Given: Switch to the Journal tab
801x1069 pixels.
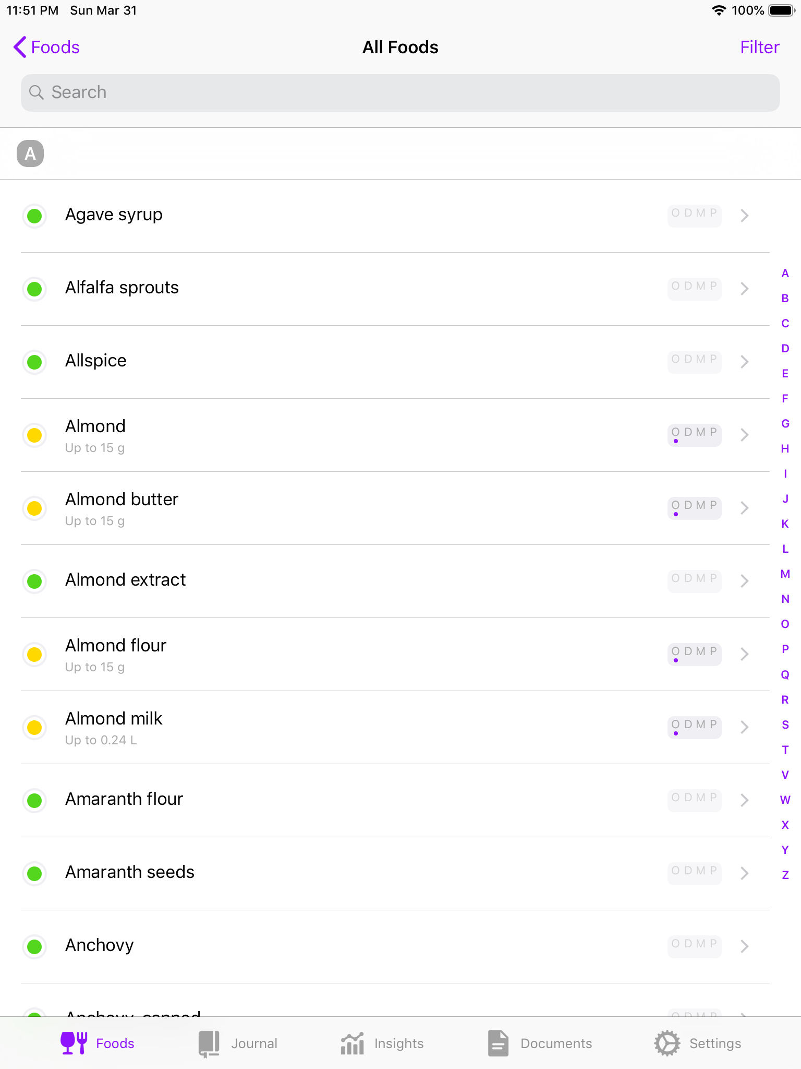Looking at the screenshot, I should 254,1043.
